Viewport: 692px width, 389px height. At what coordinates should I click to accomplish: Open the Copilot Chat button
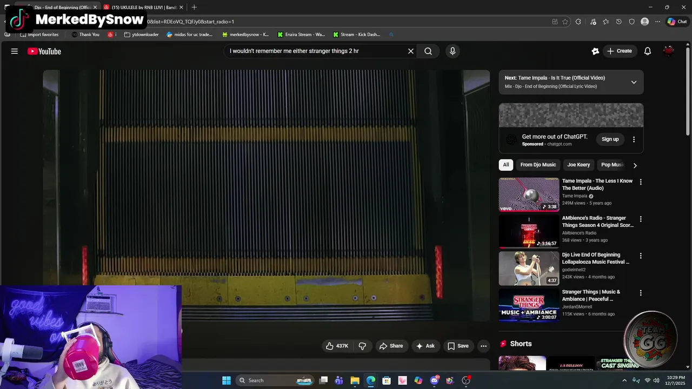677,22
